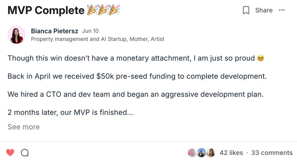This screenshot has height=161, width=297.
Task: Like the post with the heart icon
Action: coord(10,153)
